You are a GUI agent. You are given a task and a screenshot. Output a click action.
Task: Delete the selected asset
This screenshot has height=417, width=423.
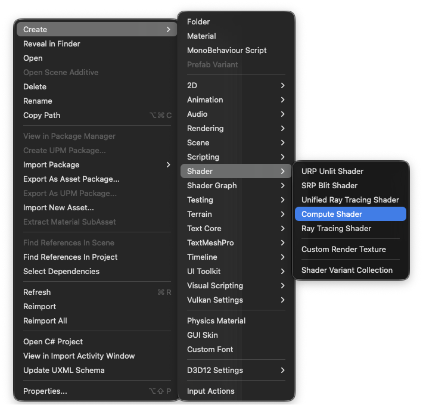click(x=97, y=86)
